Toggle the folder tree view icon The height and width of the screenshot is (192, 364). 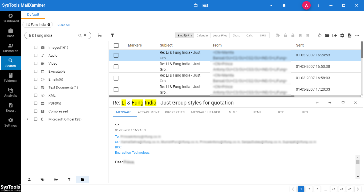100,35
